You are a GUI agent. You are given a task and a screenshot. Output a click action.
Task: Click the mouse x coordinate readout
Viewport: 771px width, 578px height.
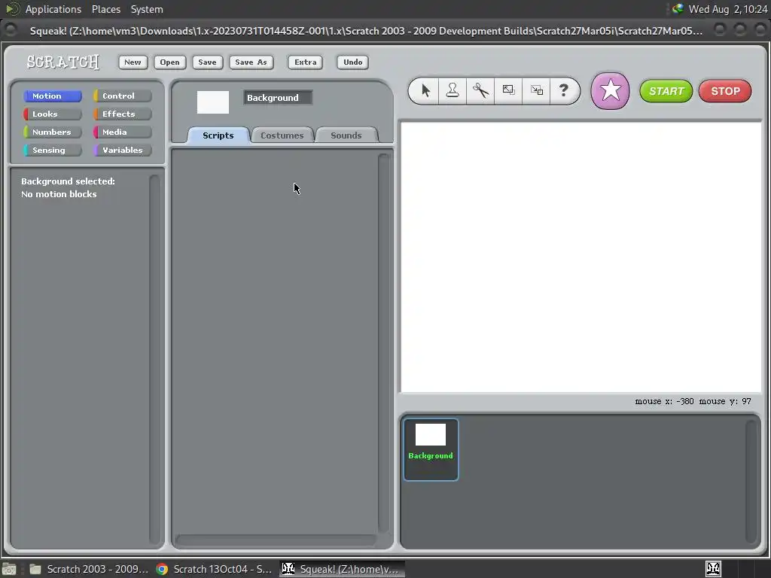pyautogui.click(x=664, y=402)
